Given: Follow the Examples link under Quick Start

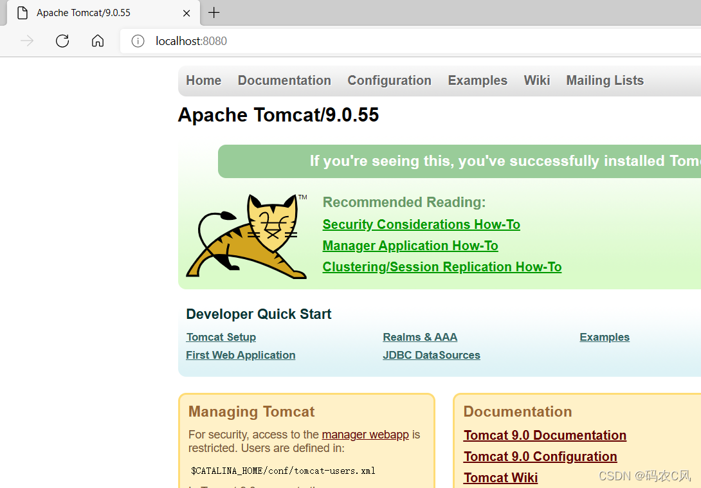Looking at the screenshot, I should coord(605,337).
